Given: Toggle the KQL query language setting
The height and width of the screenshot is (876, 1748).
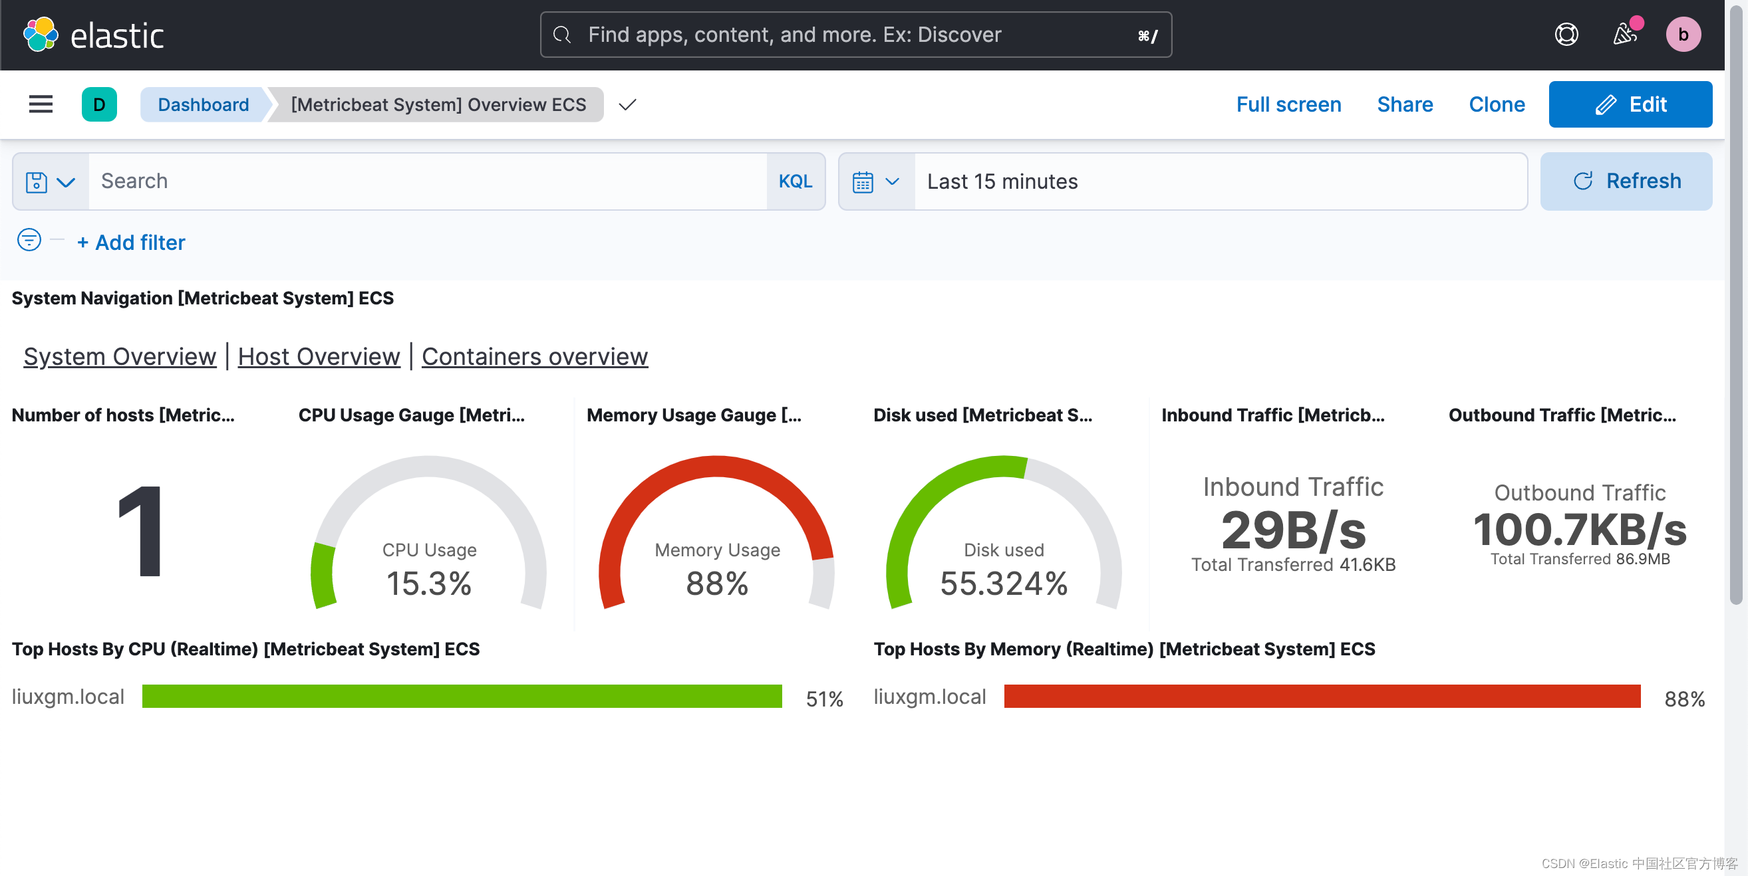Looking at the screenshot, I should point(795,181).
